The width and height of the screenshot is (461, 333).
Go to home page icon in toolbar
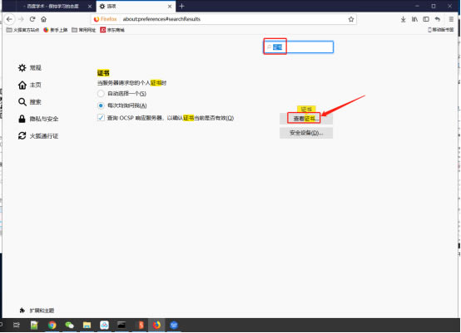(44, 19)
